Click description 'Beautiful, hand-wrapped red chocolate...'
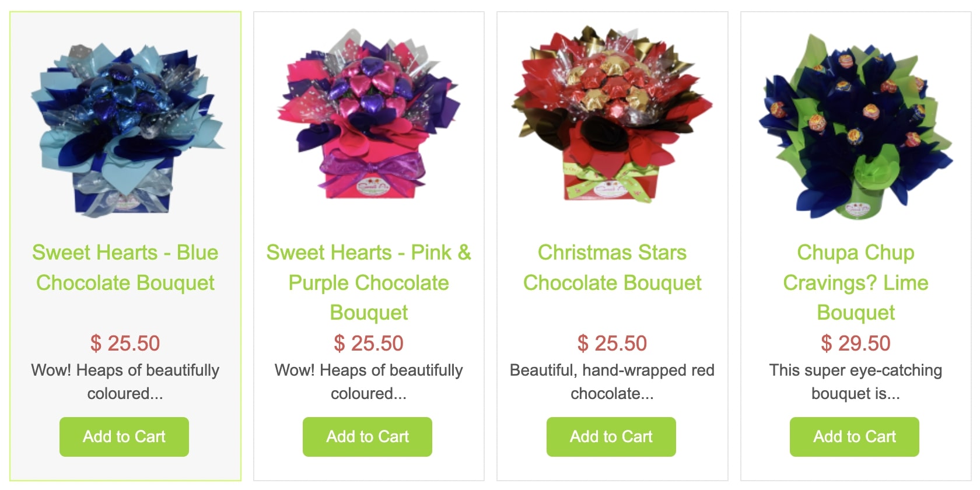Image resolution: width=980 pixels, height=490 pixels. coord(612,381)
